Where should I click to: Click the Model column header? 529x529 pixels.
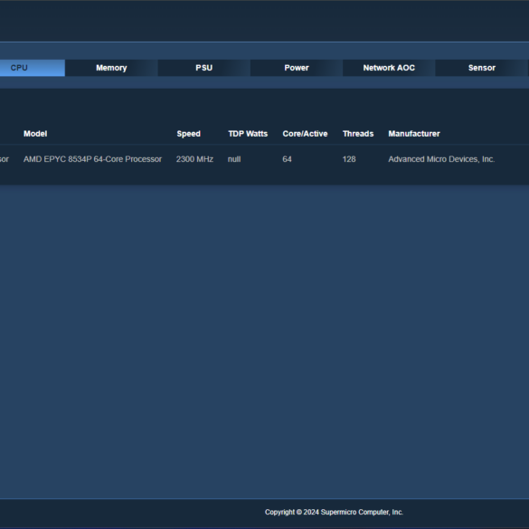(35, 134)
